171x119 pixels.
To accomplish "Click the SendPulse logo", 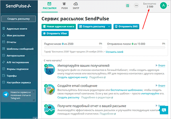I will point(18,6).
